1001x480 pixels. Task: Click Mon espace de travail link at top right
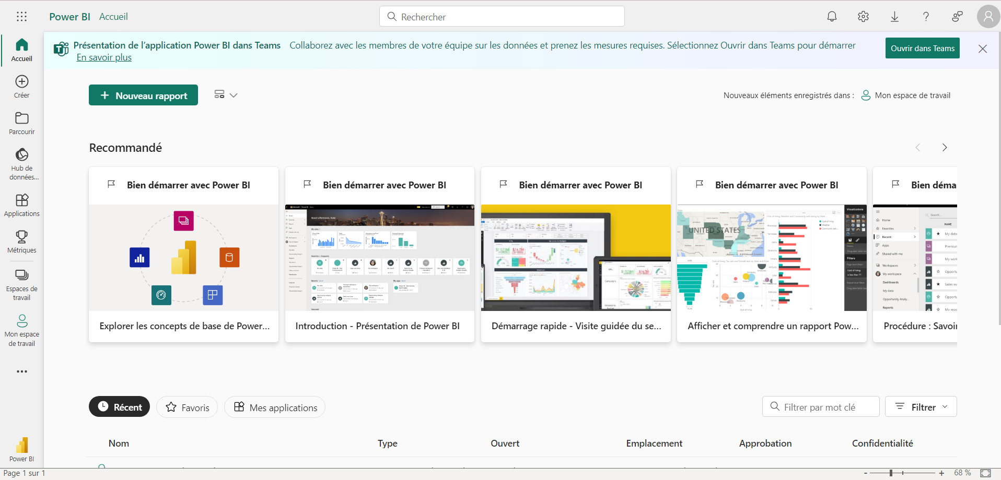pos(905,95)
